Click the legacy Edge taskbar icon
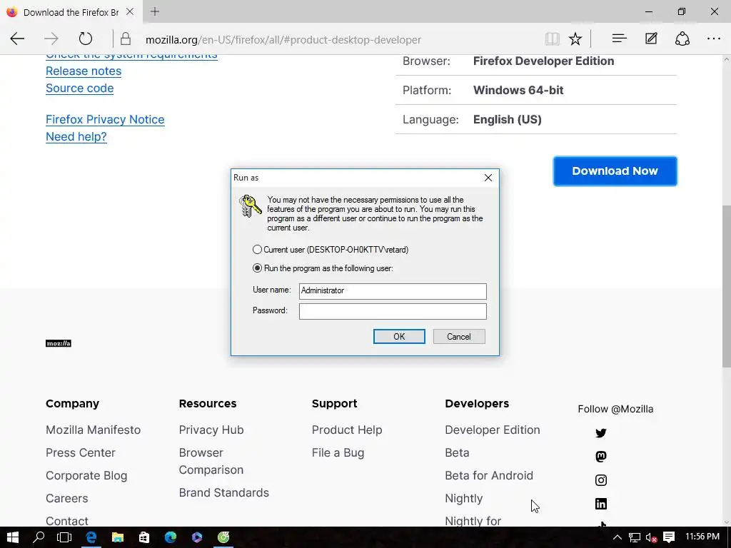731x548 pixels. click(x=91, y=537)
